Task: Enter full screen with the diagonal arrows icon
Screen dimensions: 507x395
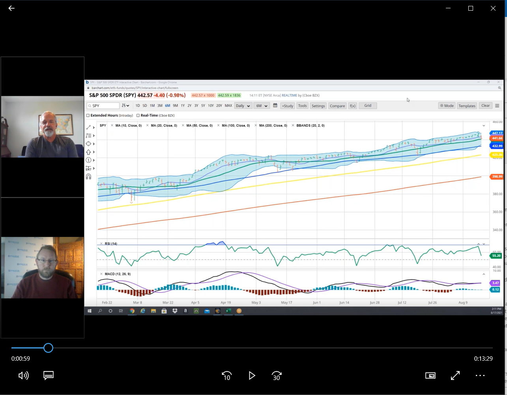Action: click(x=455, y=376)
